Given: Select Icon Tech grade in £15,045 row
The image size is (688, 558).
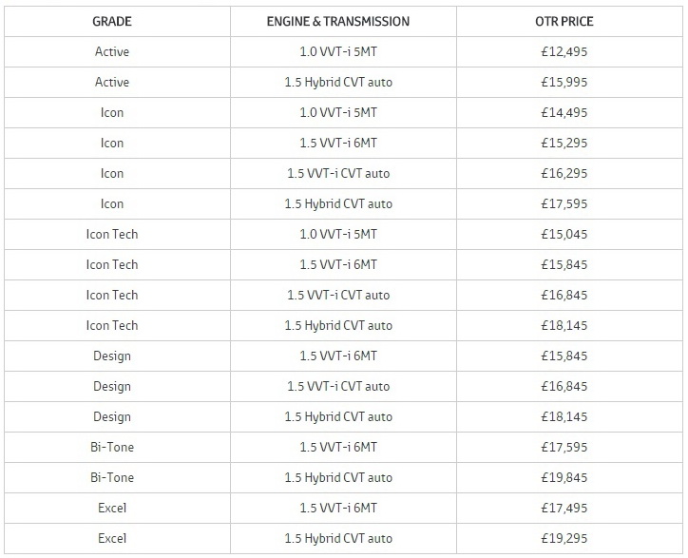Looking at the screenshot, I should point(112,234).
